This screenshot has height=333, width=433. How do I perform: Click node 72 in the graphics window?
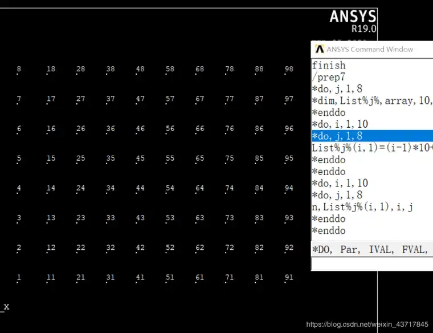(x=229, y=247)
